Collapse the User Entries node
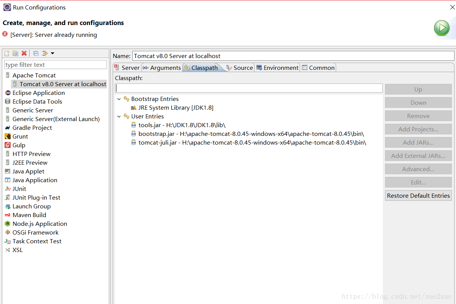456x304 pixels. [119, 117]
